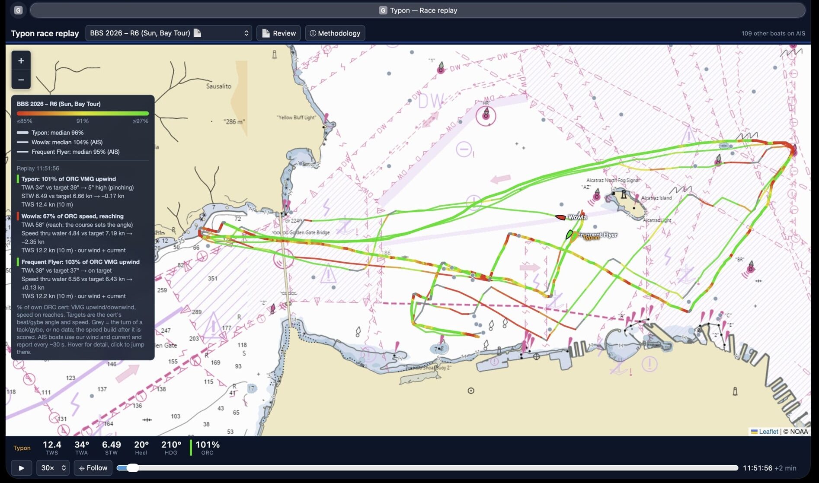Click '109 other boats on AIS' text

[x=773, y=33]
